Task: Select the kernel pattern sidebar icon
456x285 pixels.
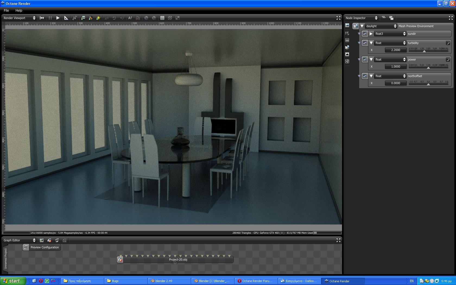Action: pos(347,61)
